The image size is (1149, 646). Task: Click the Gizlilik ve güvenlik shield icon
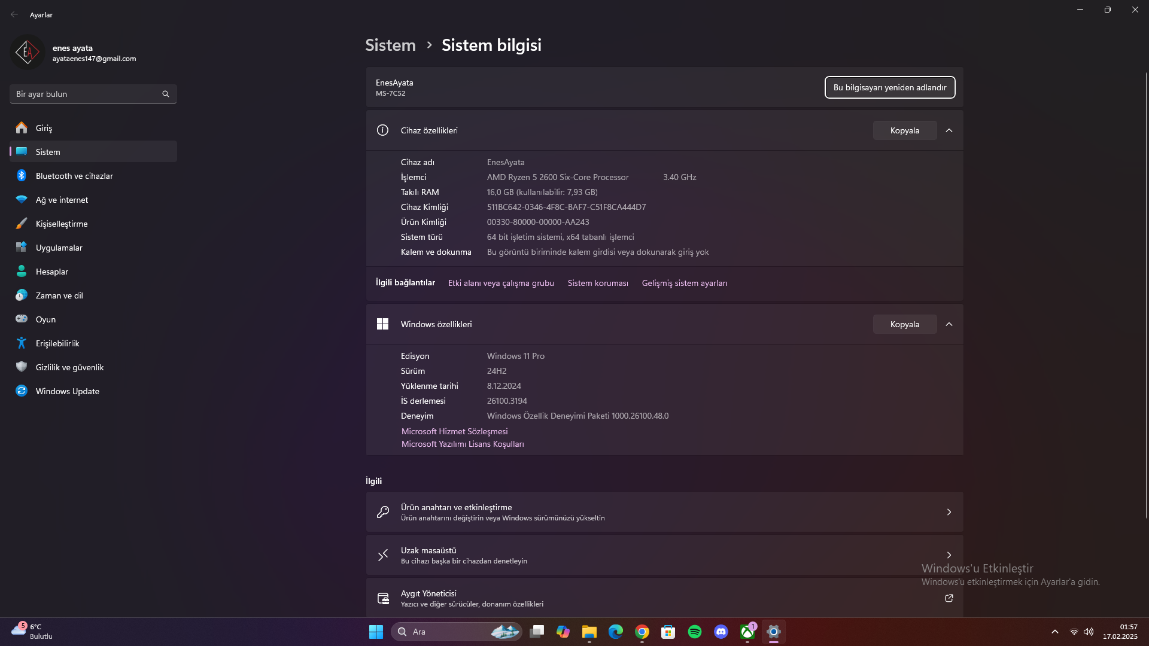pyautogui.click(x=22, y=367)
